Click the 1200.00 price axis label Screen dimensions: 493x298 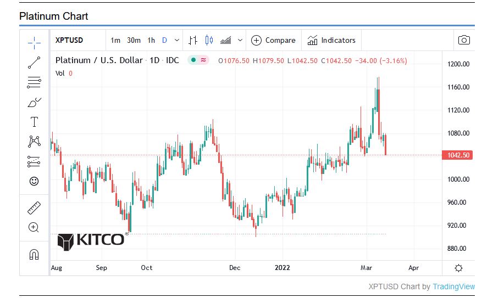458,64
